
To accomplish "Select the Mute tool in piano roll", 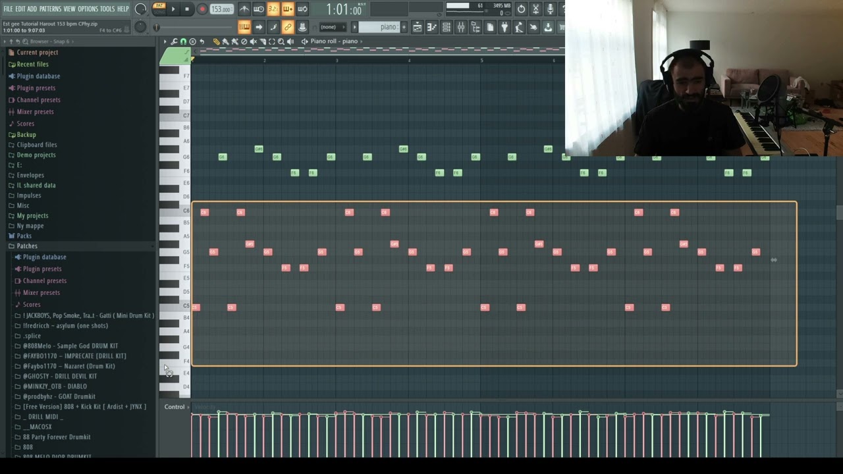I will coord(253,41).
